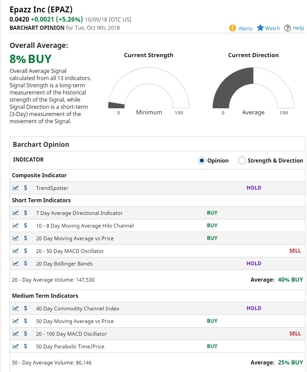Click HOLD value for 40 Day Commodity Channel Index
307x372 pixels.
(x=254, y=308)
